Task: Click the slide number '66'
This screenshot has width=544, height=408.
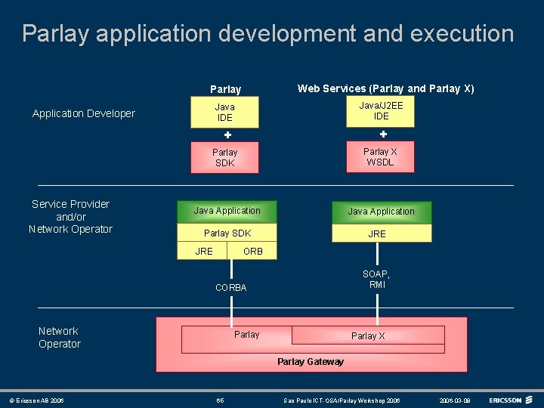Action: 220,400
